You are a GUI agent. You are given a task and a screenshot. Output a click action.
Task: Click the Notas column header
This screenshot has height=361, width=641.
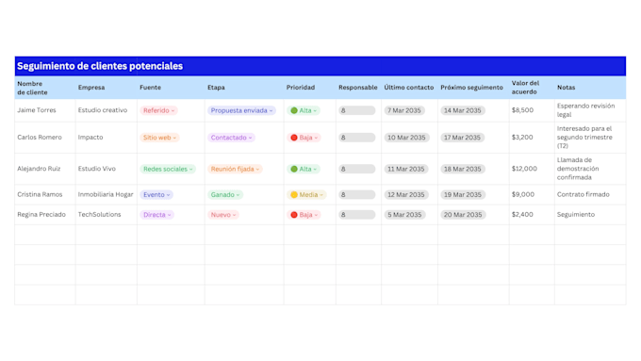[x=567, y=88]
